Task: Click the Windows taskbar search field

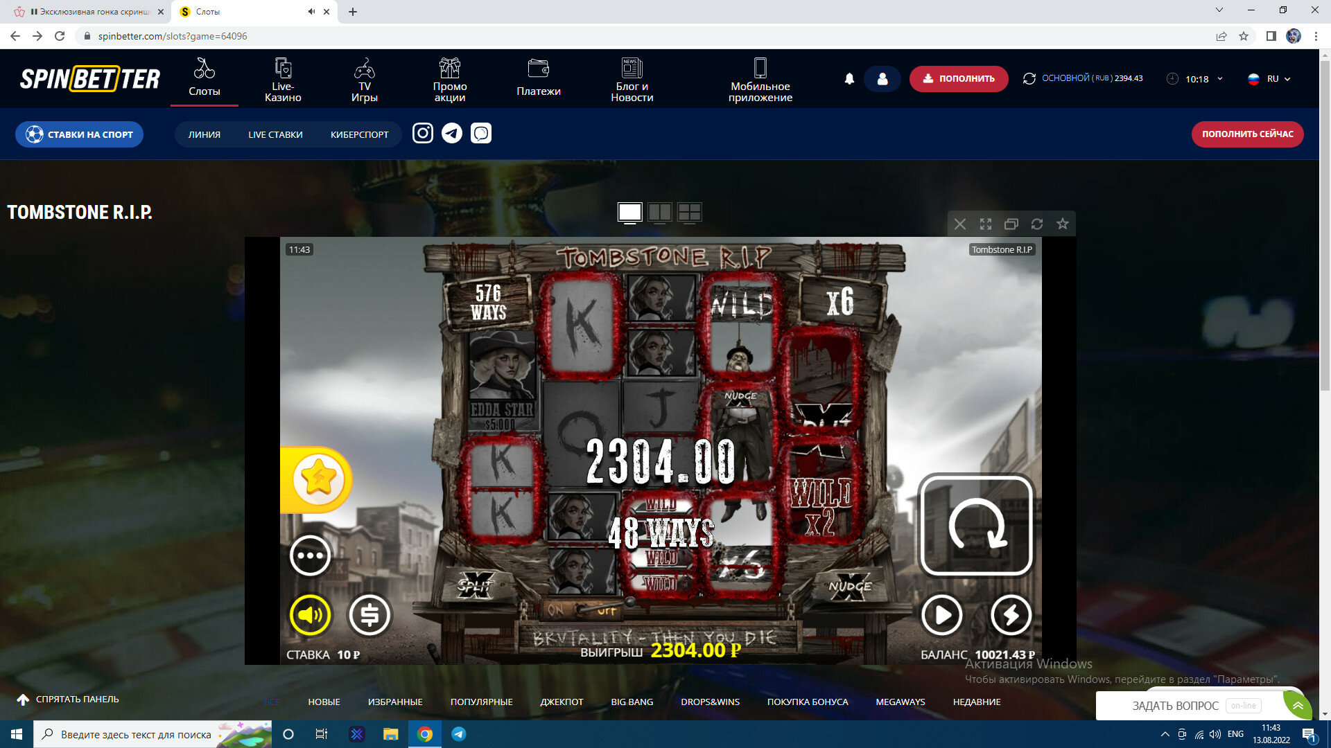Action: pyautogui.click(x=135, y=734)
